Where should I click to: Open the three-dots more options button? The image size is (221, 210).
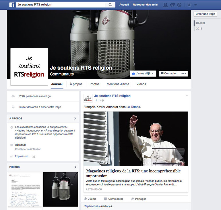pos(183,73)
